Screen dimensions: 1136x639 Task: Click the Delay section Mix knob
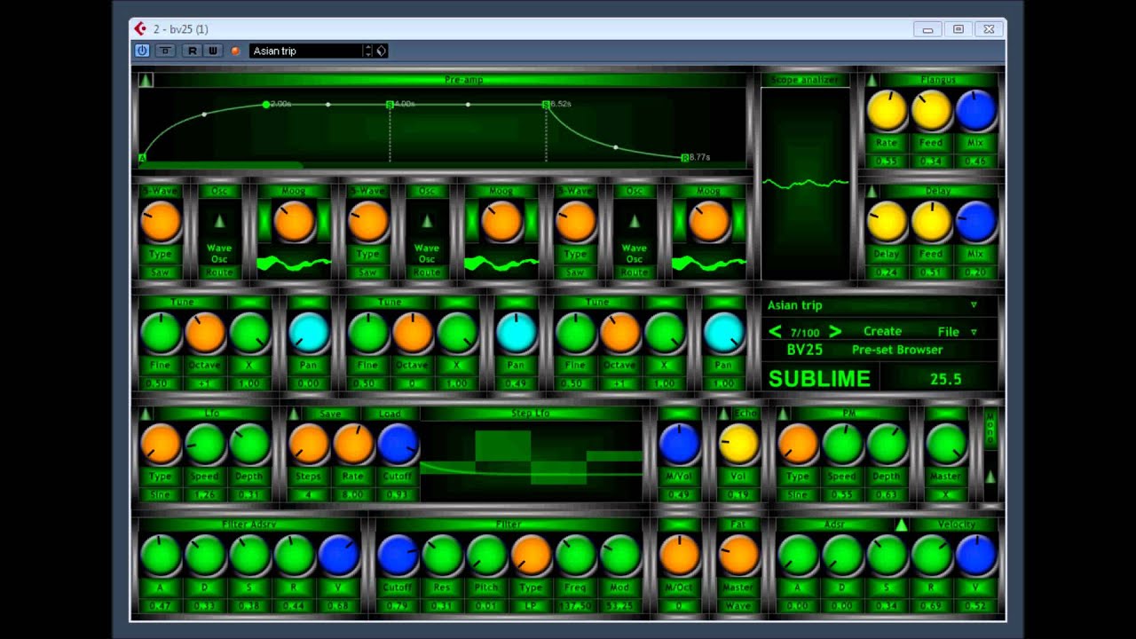tap(975, 222)
